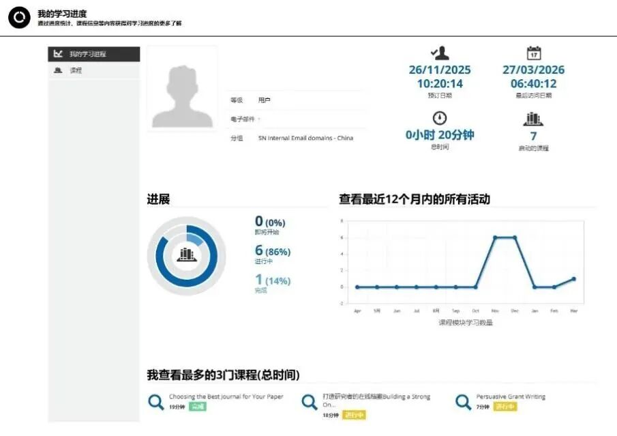Click the last visit date 27/03/2026 06:40:12
The height and width of the screenshot is (436, 617).
click(534, 77)
